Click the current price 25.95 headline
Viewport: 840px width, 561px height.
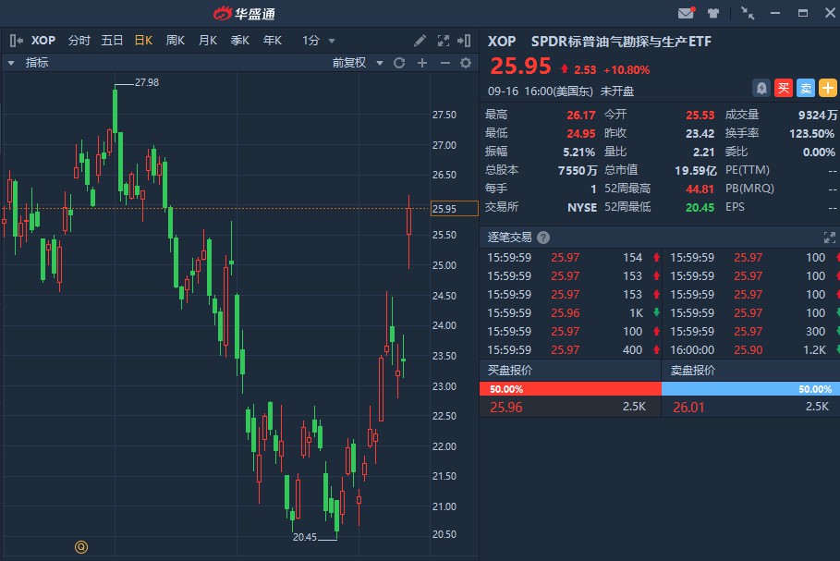pos(520,67)
